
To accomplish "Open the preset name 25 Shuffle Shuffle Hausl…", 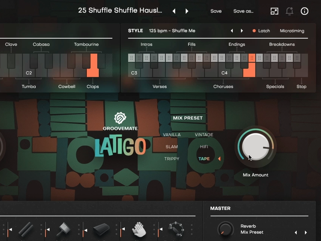I will pyautogui.click(x=120, y=10).
